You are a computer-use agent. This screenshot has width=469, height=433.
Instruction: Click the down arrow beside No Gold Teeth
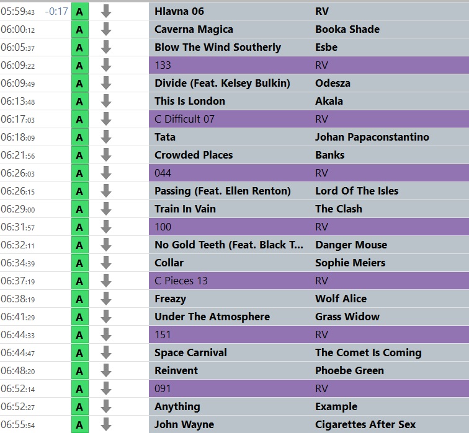(106, 245)
